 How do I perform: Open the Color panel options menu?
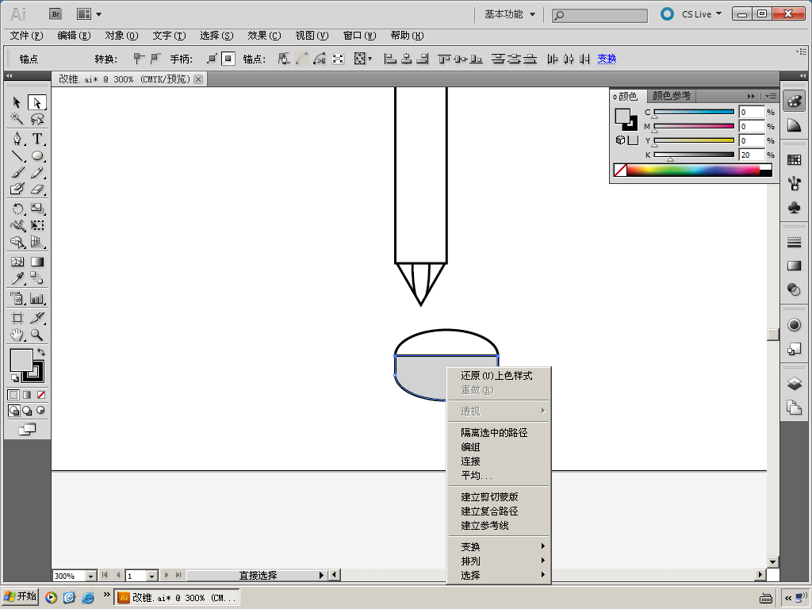click(771, 96)
